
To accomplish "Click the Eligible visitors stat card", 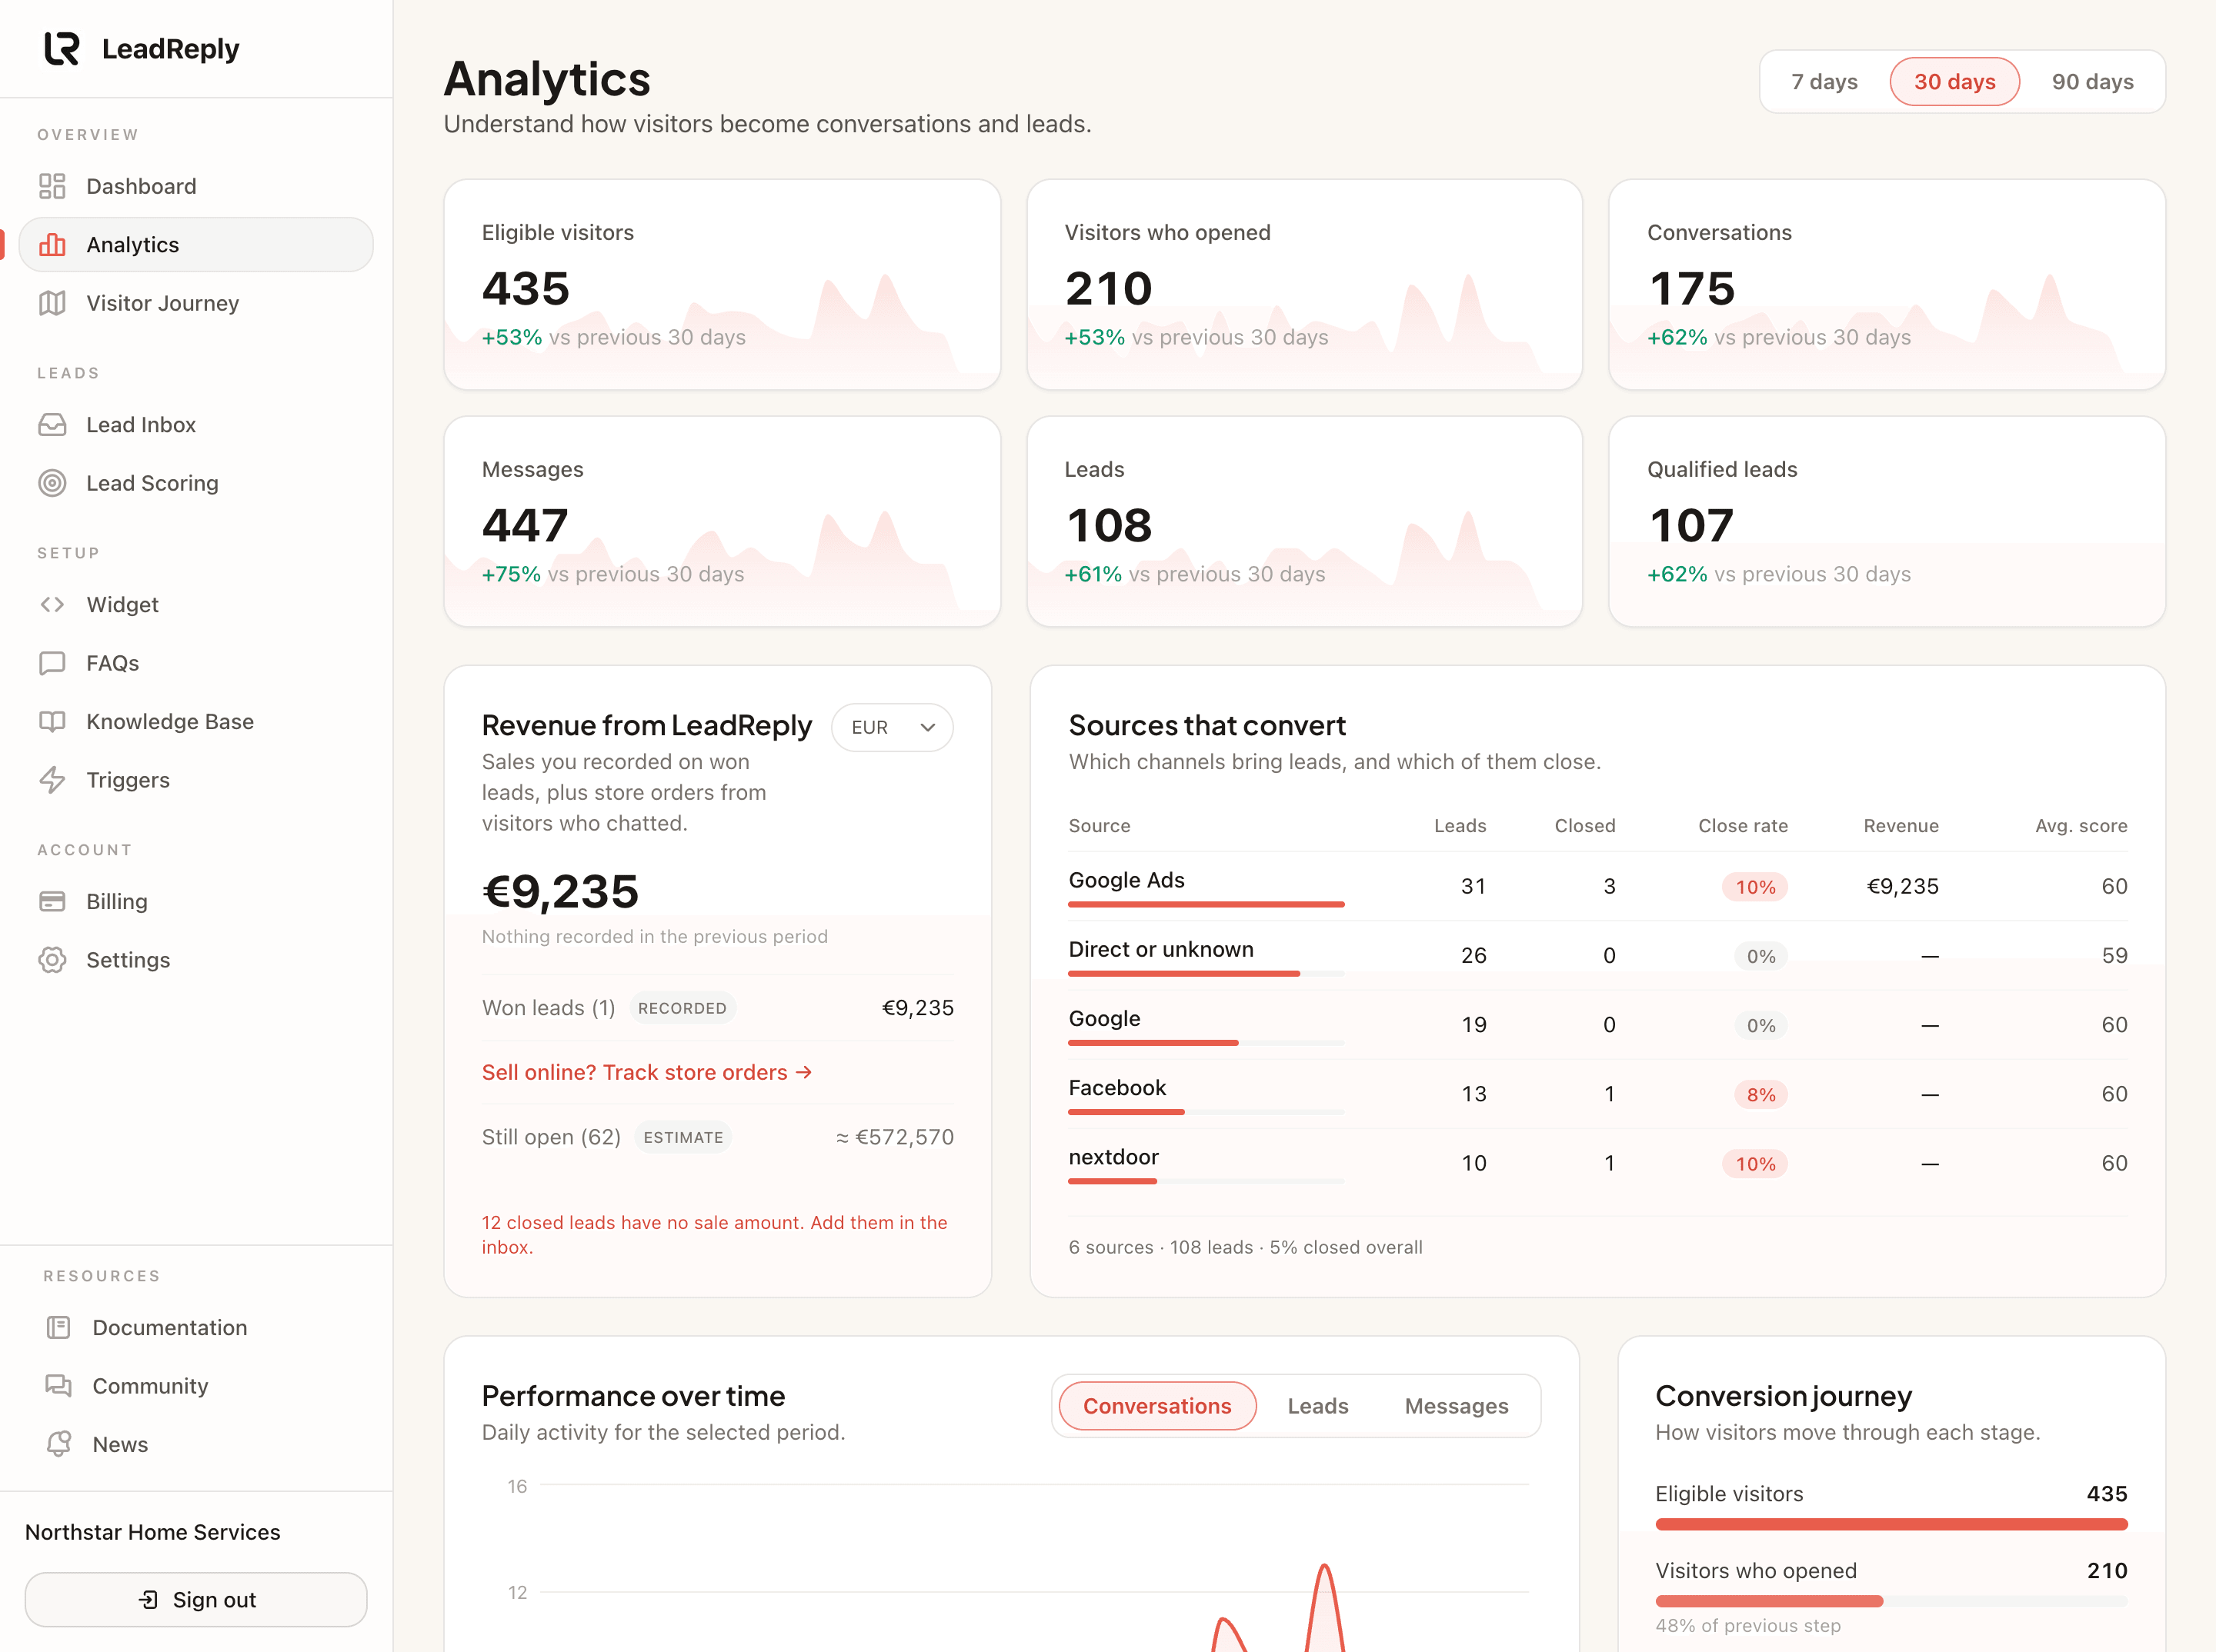I will 721,285.
